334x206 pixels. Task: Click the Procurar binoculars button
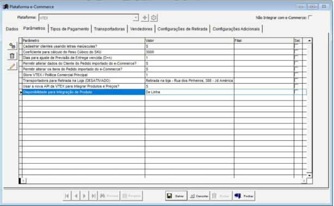(109, 196)
